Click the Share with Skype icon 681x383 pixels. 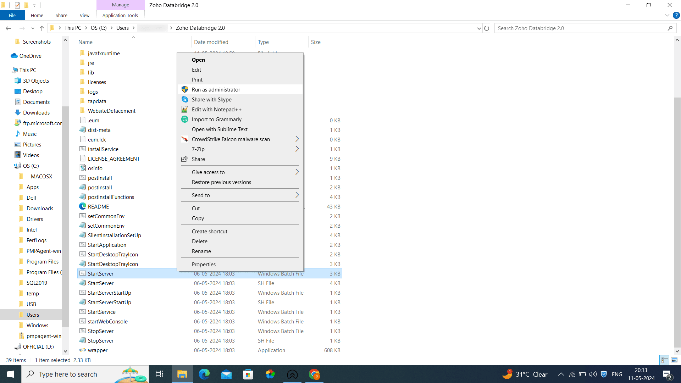pyautogui.click(x=185, y=99)
